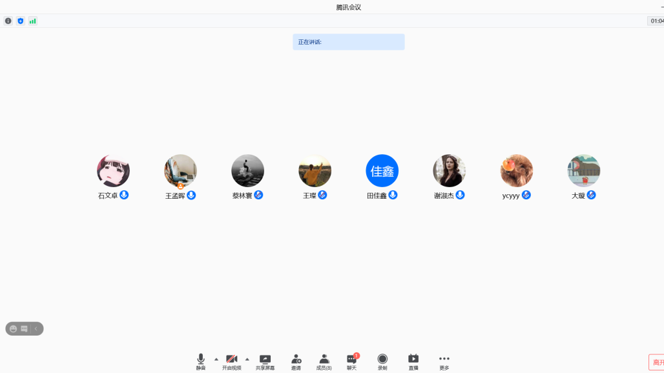Screen dimensions: 664x373
Task: Check the green network signal icon
Action: [32, 21]
